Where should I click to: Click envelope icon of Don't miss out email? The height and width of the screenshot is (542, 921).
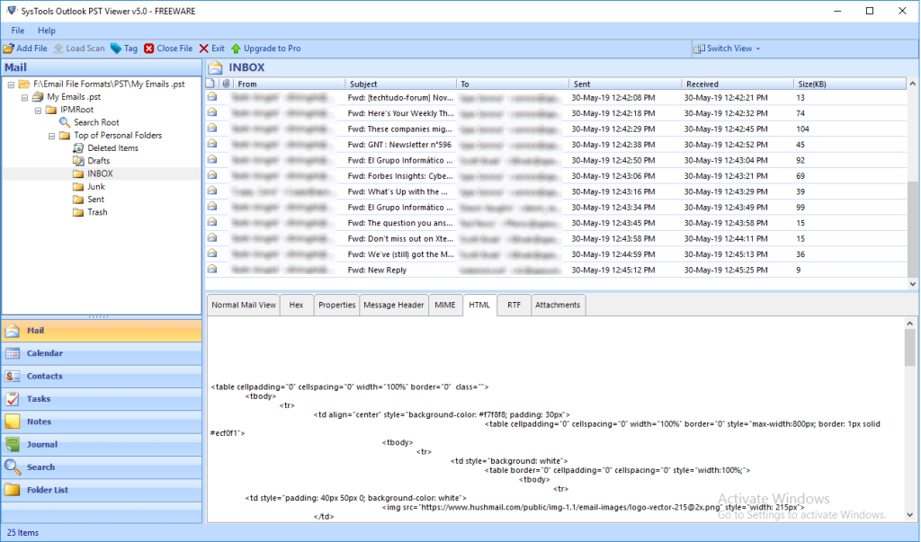tap(212, 238)
